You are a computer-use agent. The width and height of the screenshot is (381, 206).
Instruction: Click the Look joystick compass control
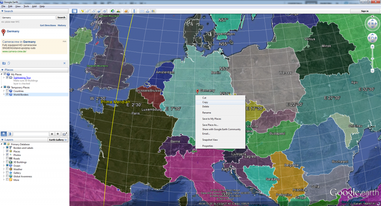(x=372, y=23)
